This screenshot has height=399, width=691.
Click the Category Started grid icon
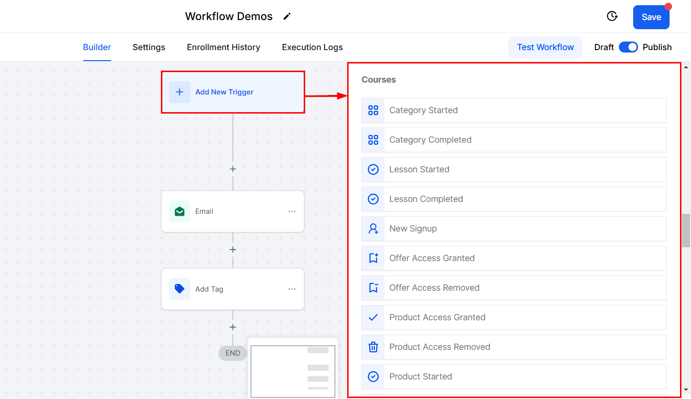pos(373,110)
